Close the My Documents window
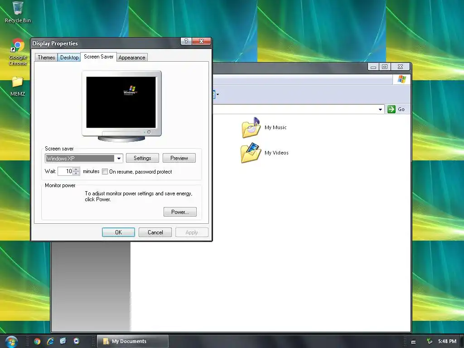 pos(401,67)
